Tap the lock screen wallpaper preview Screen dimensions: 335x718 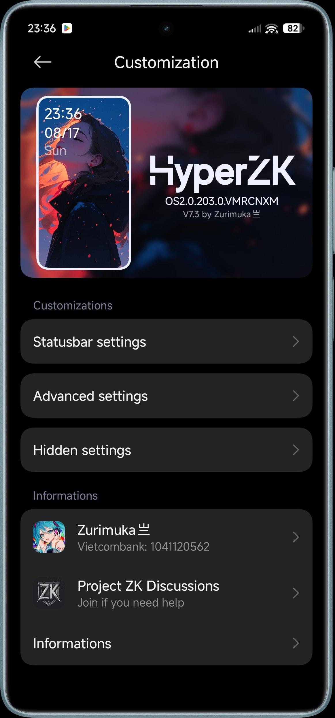pos(84,183)
